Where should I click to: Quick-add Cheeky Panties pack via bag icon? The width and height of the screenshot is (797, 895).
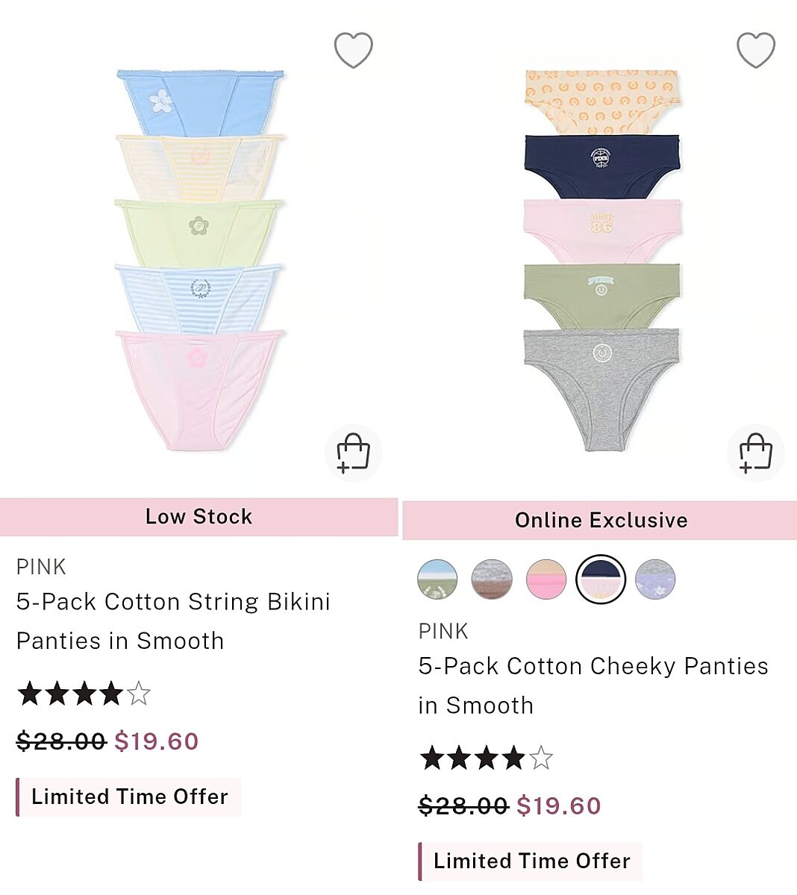[x=755, y=453]
